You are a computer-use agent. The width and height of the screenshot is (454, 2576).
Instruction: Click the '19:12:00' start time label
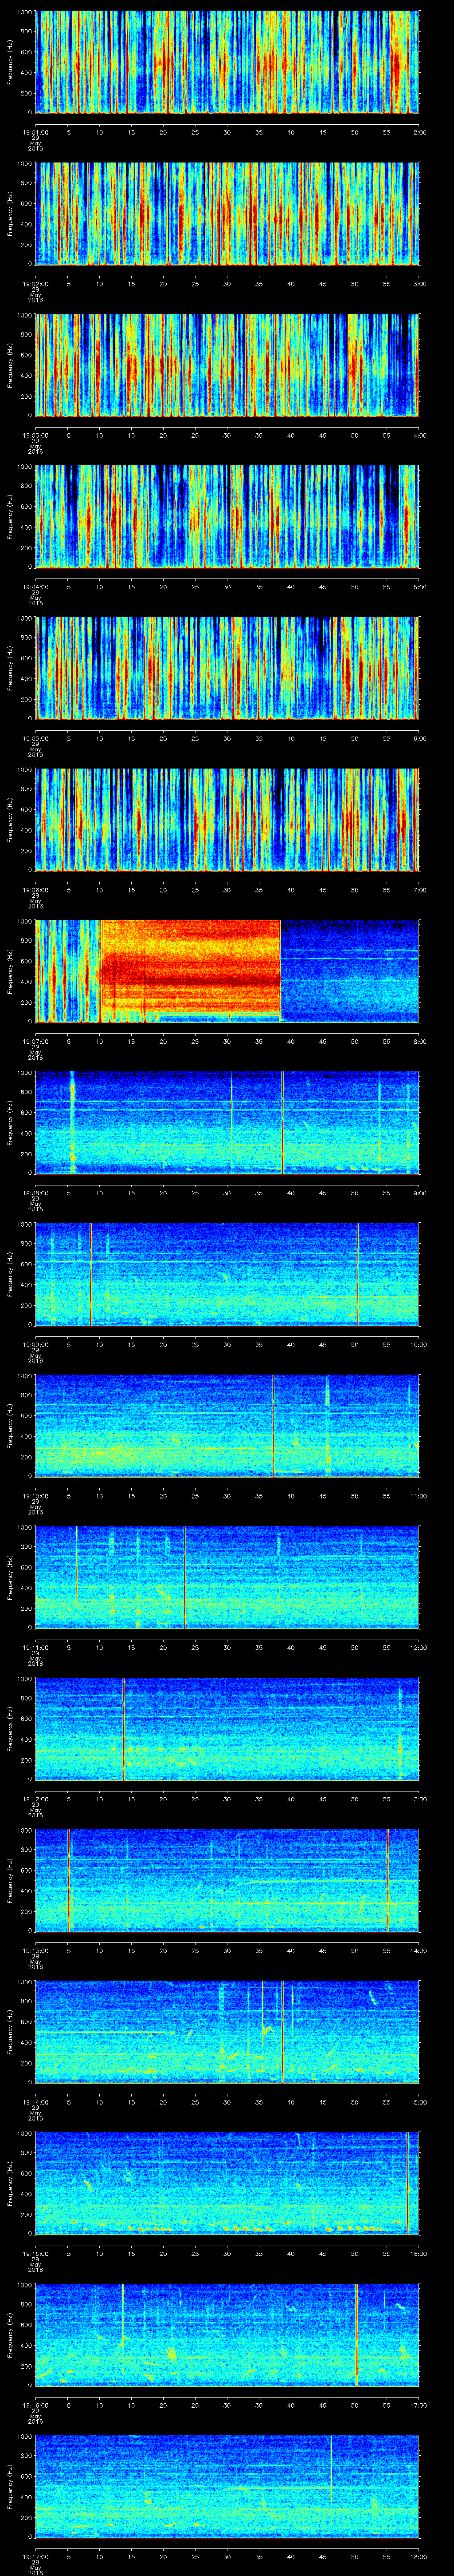point(35,1798)
